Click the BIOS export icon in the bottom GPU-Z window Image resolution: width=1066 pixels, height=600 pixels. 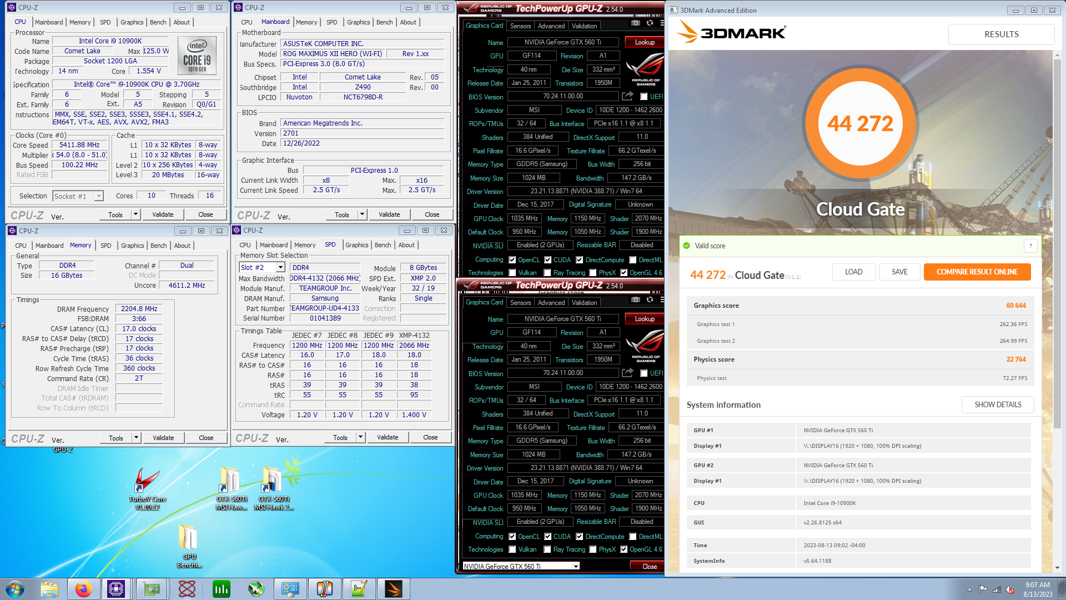pyautogui.click(x=627, y=372)
